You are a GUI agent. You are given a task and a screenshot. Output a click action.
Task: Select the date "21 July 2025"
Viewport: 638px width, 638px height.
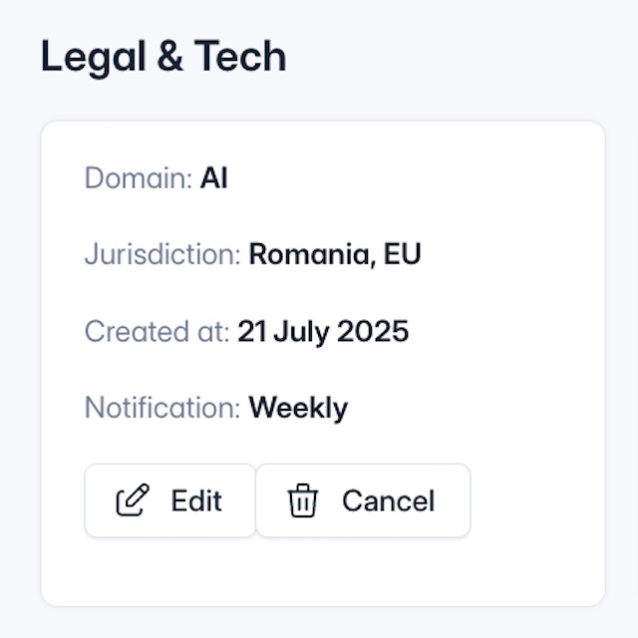pyautogui.click(x=323, y=331)
